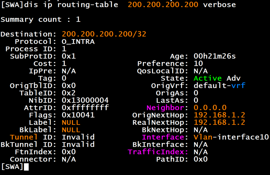Click the 'Summary count : 1' line

click(x=41, y=19)
